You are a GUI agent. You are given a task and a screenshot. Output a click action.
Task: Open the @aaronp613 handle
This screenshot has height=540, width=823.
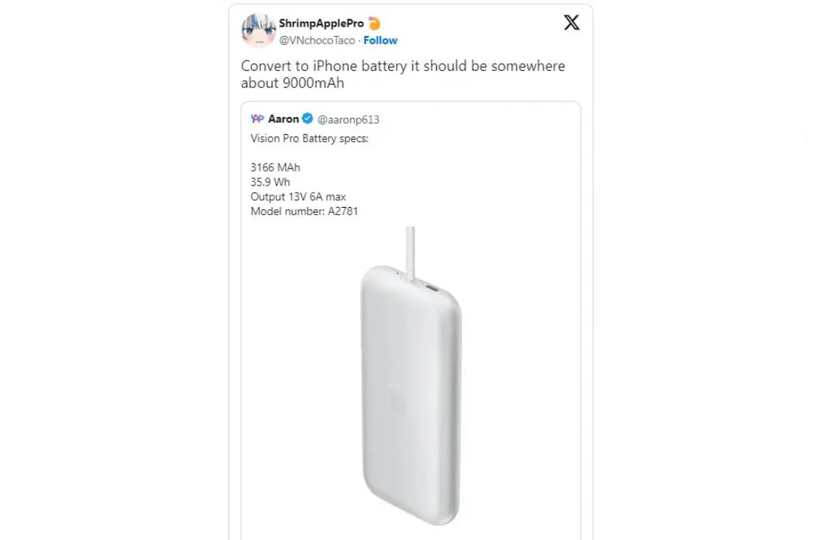(x=348, y=119)
